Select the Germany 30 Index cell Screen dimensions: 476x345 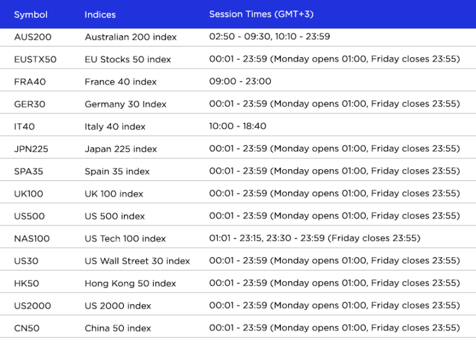click(125, 105)
